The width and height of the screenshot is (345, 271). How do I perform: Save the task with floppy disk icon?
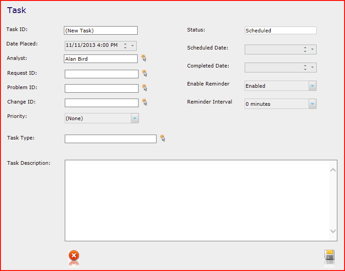(329, 255)
